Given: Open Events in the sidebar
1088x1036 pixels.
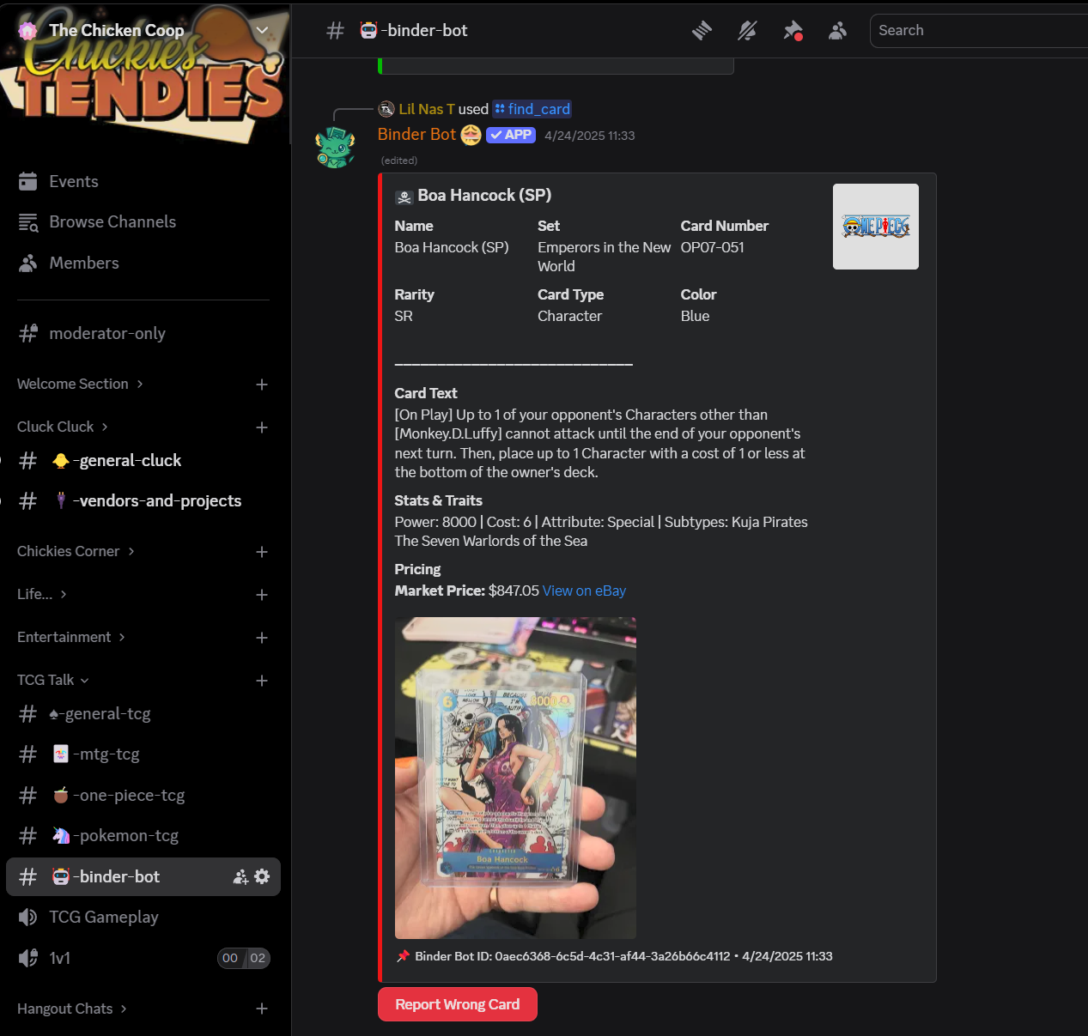Looking at the screenshot, I should click(143, 182).
